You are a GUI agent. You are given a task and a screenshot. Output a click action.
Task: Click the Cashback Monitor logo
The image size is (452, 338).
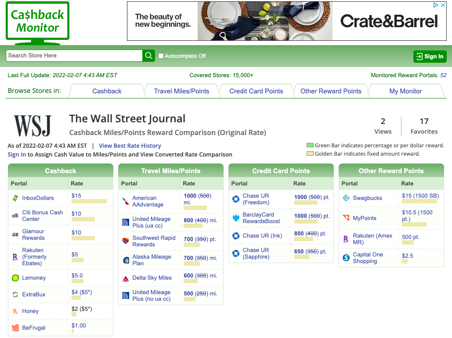pos(37,21)
